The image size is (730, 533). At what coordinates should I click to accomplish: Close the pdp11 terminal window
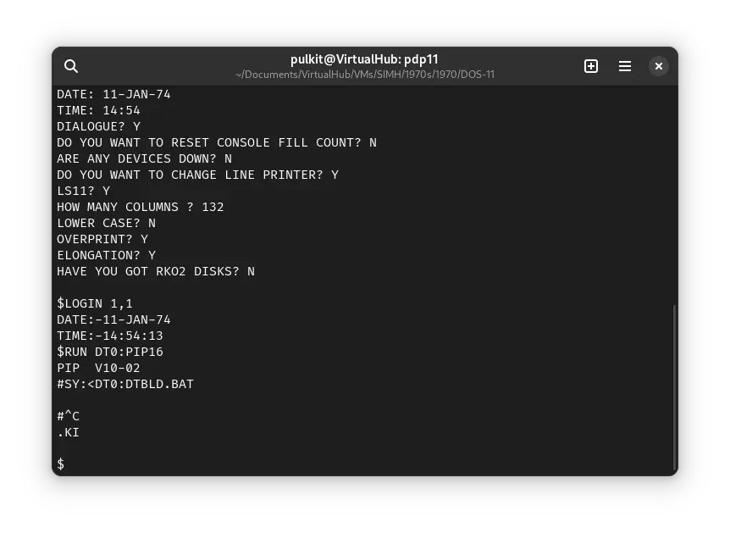658,66
